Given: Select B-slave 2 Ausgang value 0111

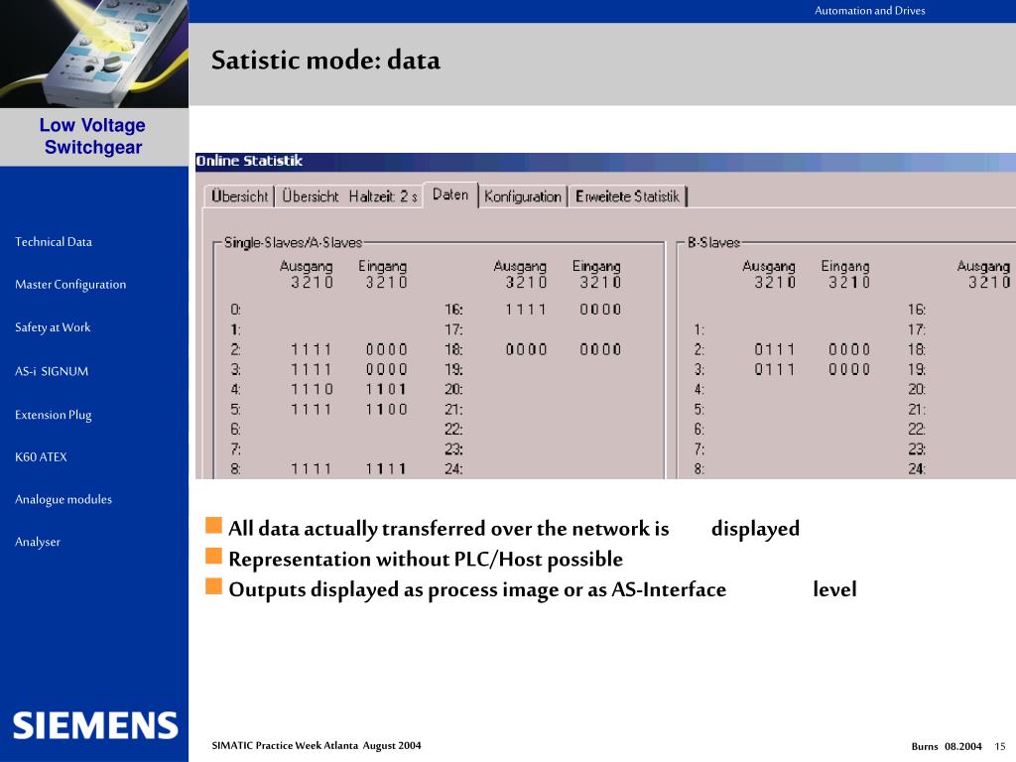Looking at the screenshot, I should (x=774, y=350).
